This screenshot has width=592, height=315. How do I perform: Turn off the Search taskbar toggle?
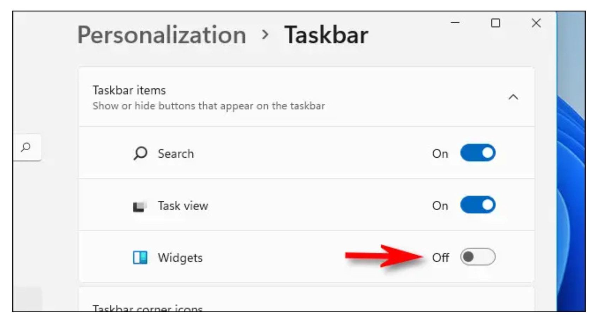click(x=478, y=153)
